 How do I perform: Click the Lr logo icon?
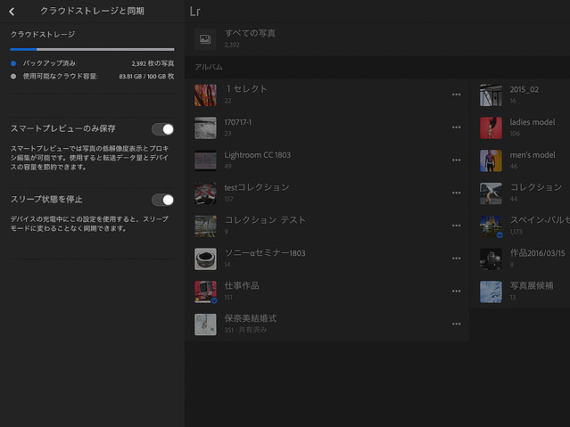click(194, 12)
